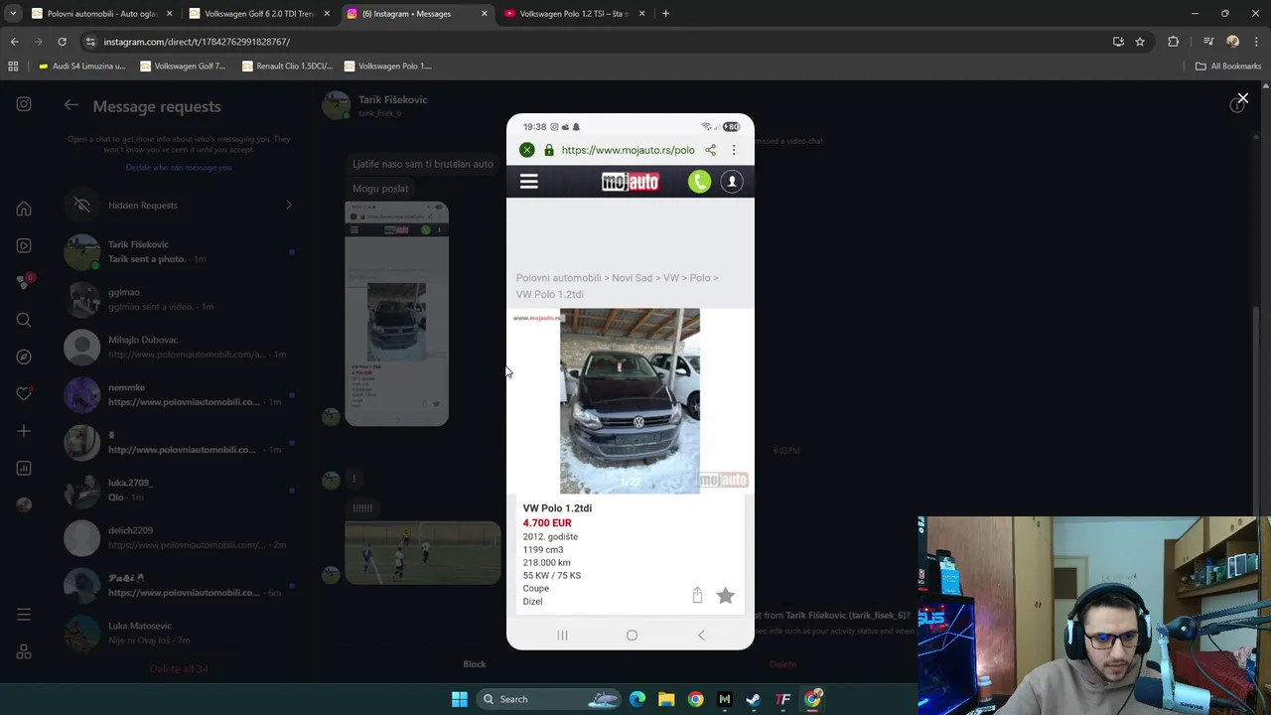
Task: Open Audi S4 Limuzina bookmark
Action: coord(81,66)
